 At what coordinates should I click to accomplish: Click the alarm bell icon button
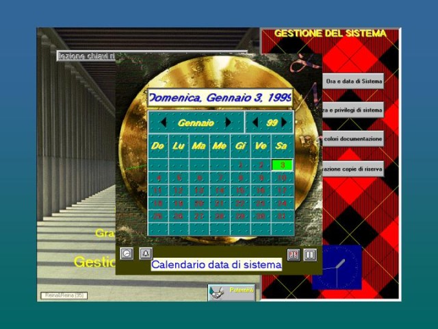pos(146,254)
